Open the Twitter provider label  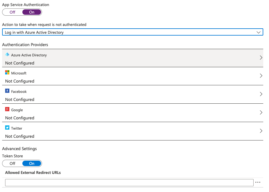(17, 128)
